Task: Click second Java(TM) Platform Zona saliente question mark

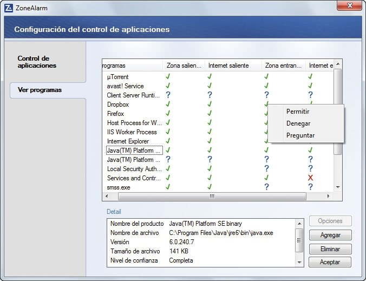Action: coord(168,159)
